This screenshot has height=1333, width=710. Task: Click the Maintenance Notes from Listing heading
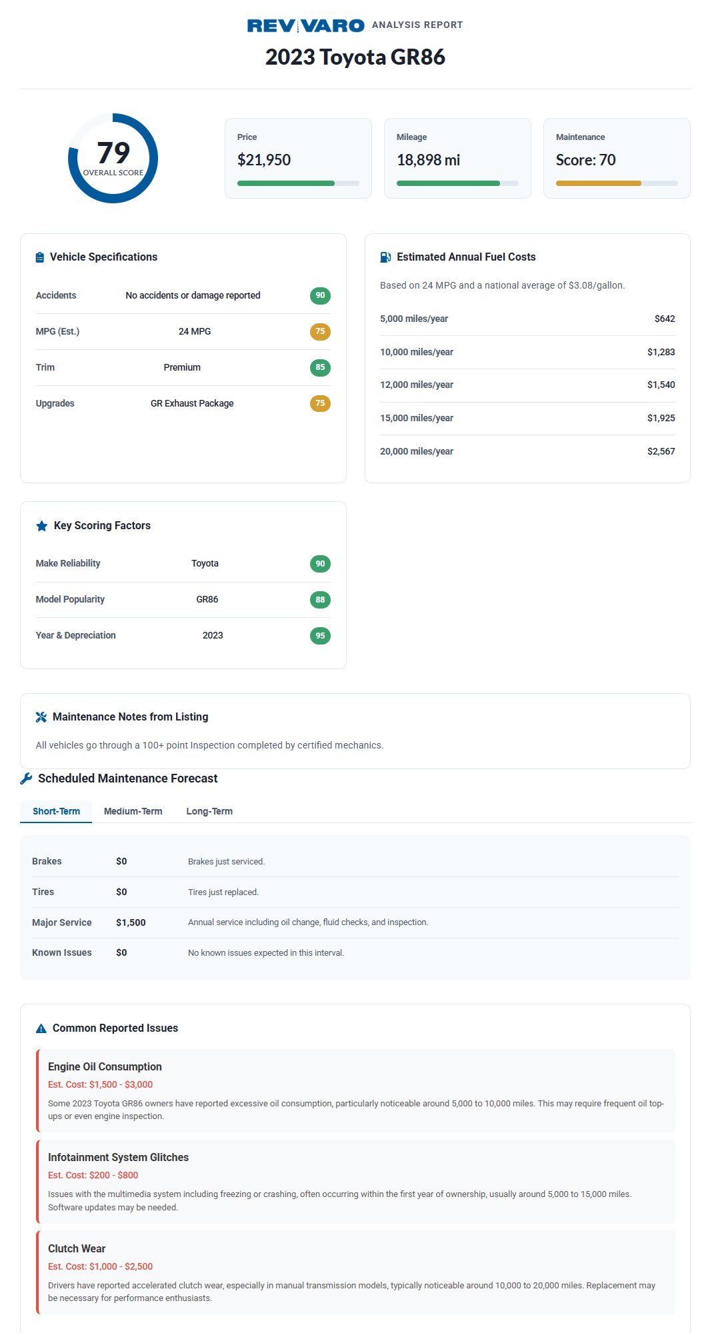130,717
